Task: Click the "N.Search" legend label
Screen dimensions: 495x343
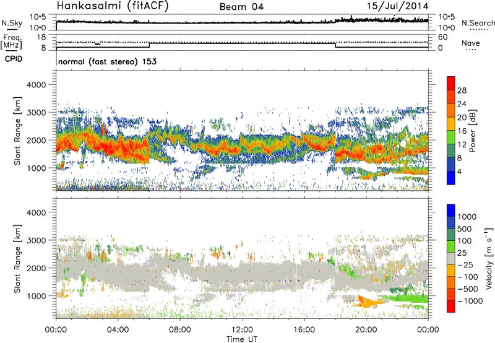Action: coord(478,23)
